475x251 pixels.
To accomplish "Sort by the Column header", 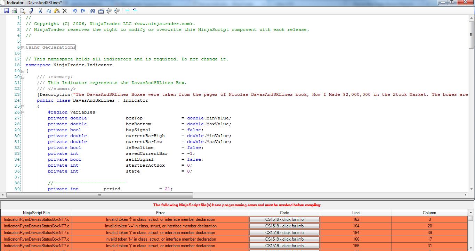I will pos(429,213).
